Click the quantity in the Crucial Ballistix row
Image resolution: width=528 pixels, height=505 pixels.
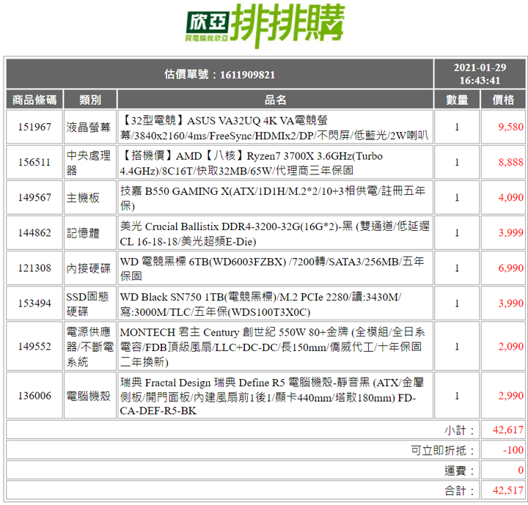click(x=457, y=232)
